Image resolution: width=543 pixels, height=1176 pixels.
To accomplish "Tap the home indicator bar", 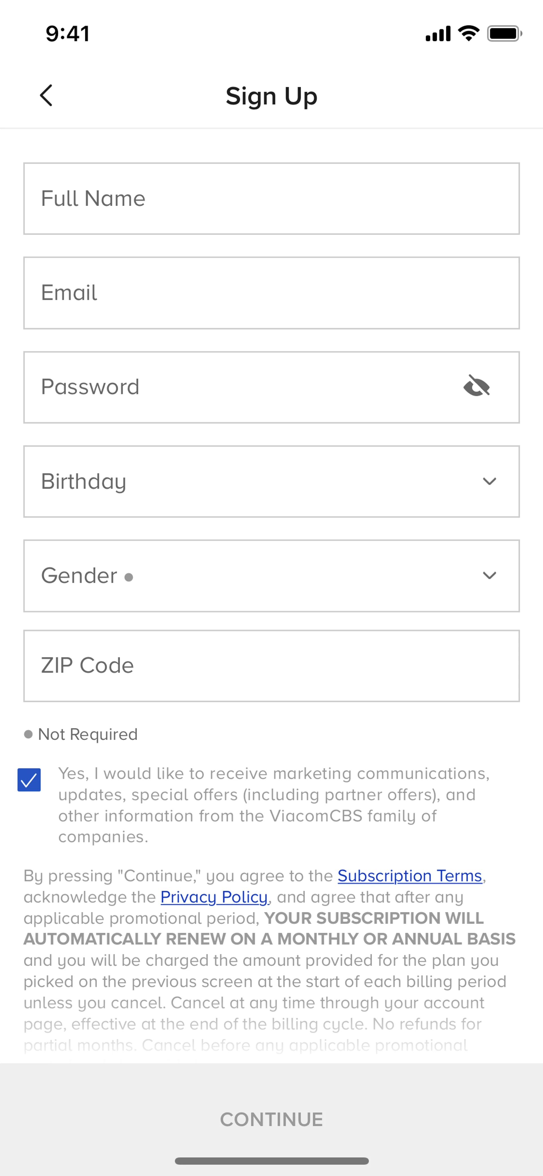I will [271, 1160].
